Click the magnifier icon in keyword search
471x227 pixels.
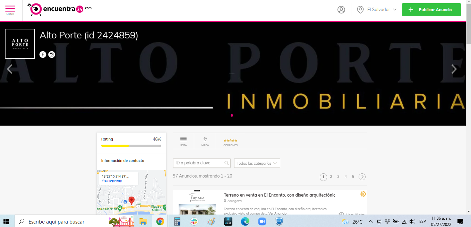(x=226, y=163)
